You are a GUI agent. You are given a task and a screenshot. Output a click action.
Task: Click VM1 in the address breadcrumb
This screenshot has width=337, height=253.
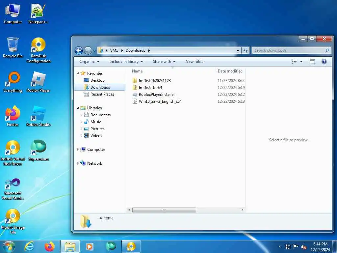click(114, 50)
